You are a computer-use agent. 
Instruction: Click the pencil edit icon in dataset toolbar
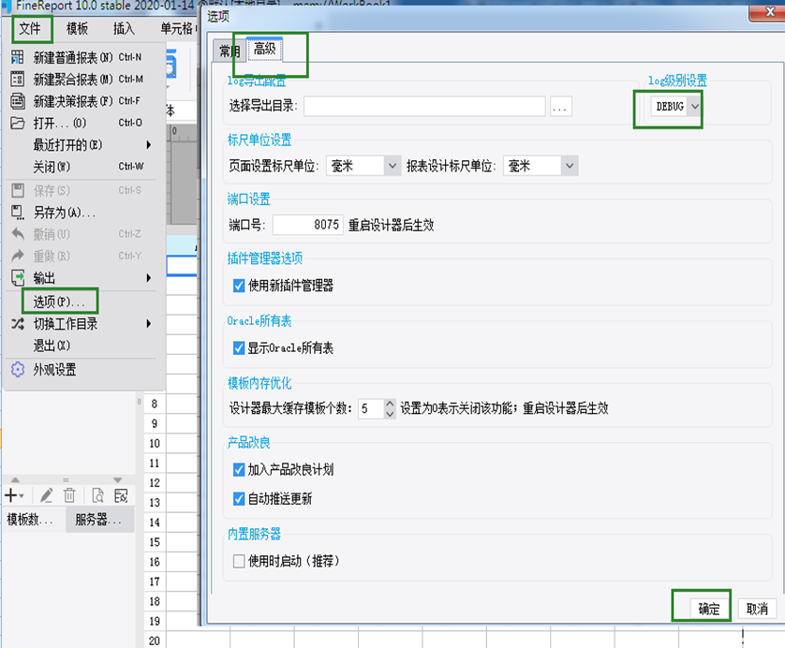point(46,495)
